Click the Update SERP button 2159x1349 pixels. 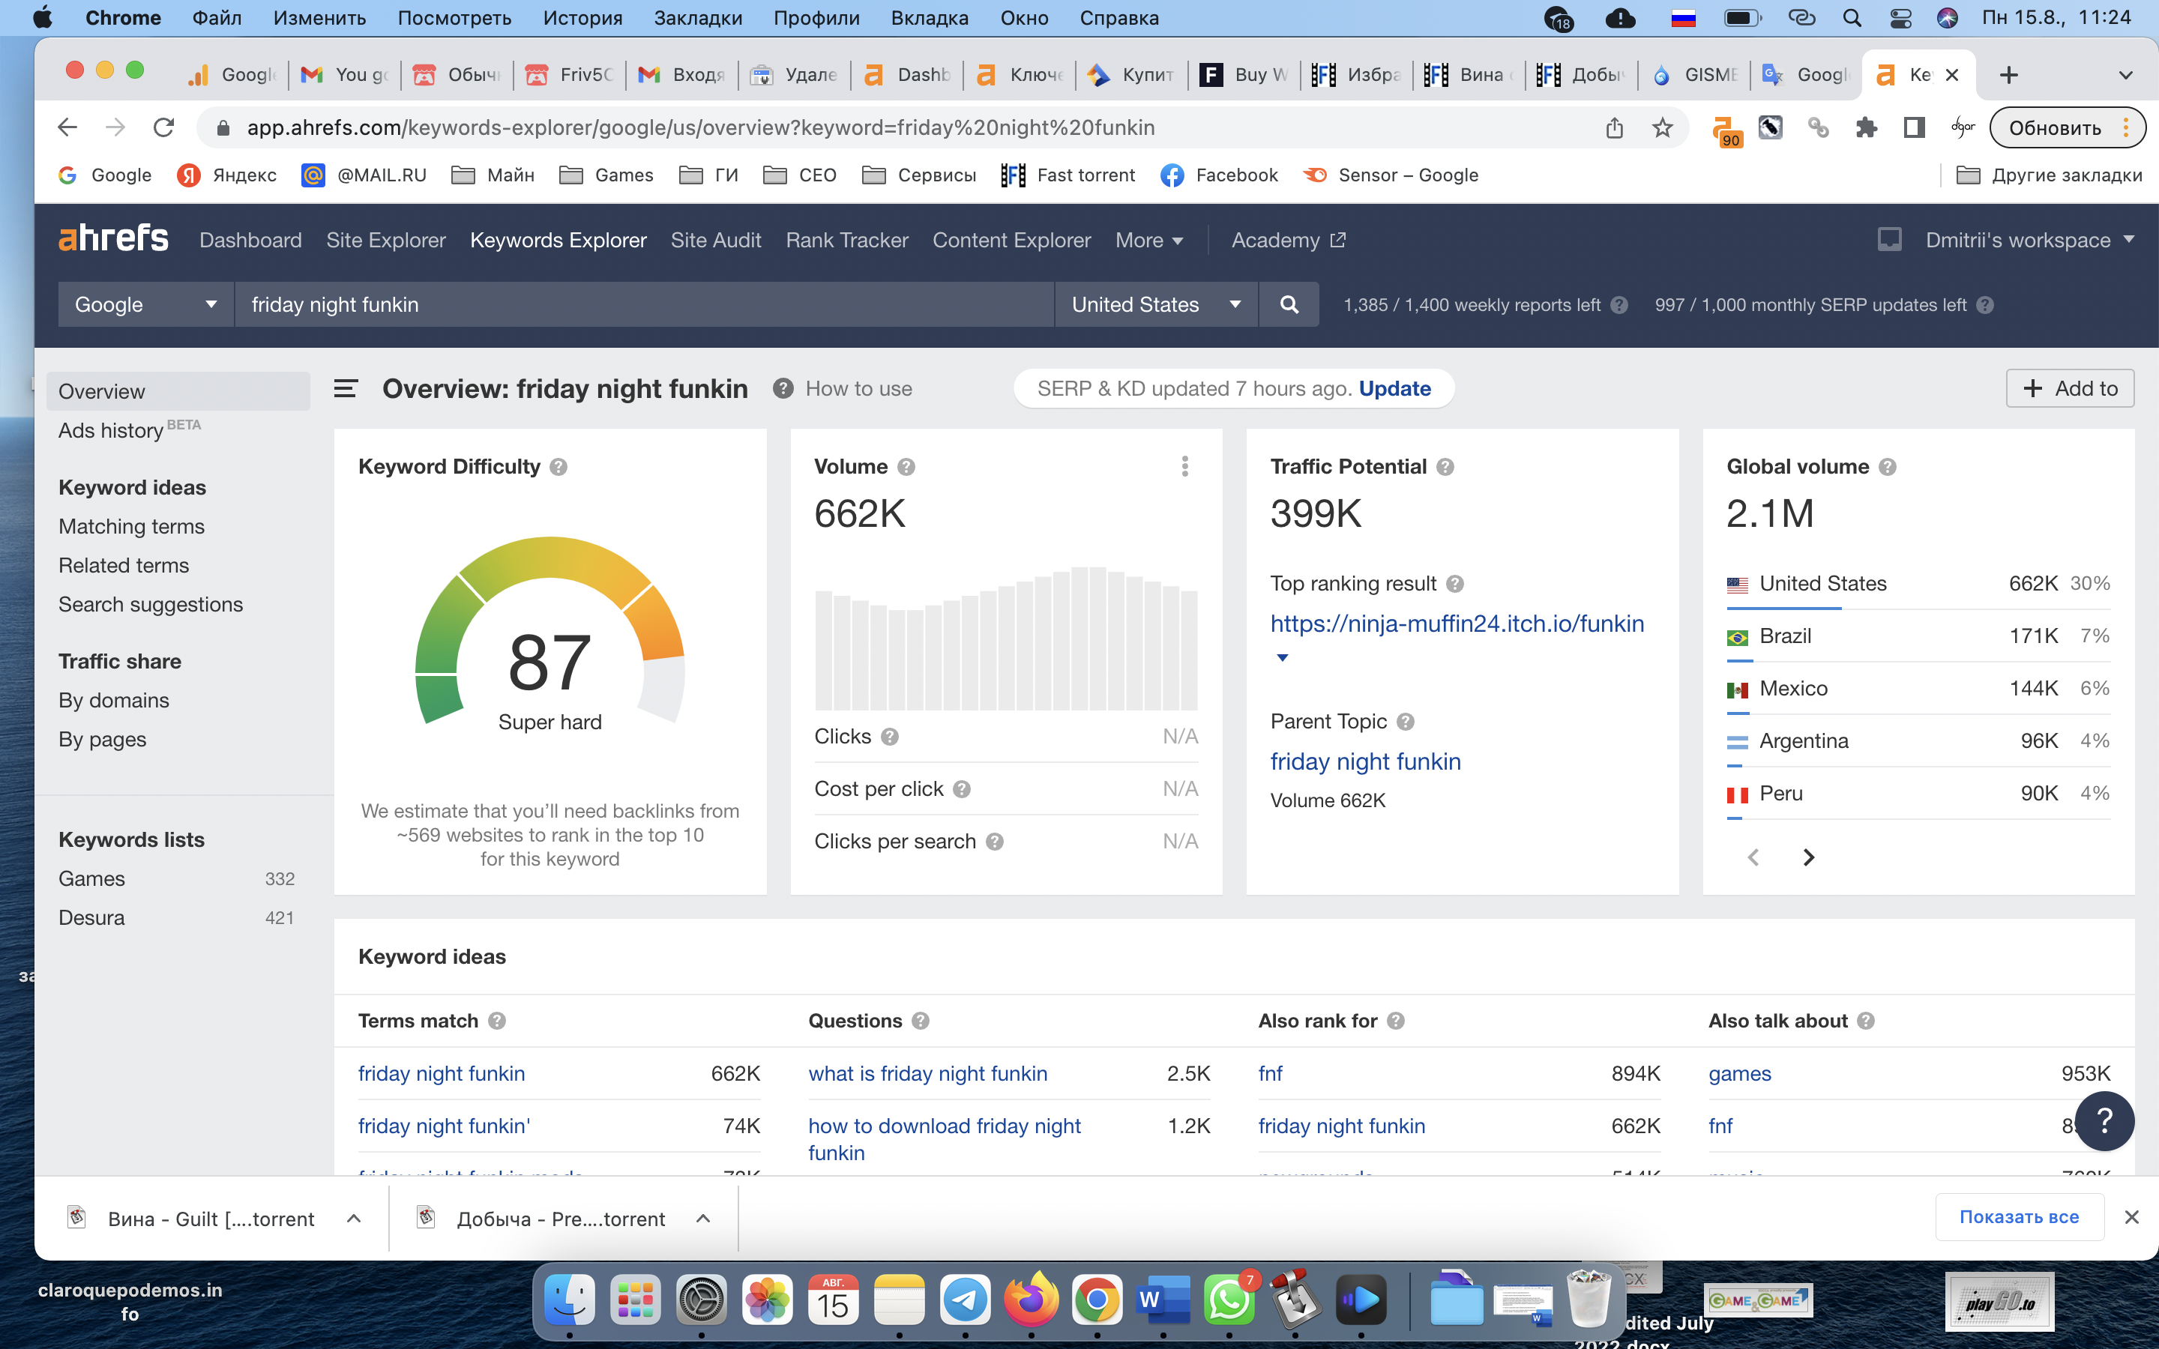pyautogui.click(x=1394, y=388)
